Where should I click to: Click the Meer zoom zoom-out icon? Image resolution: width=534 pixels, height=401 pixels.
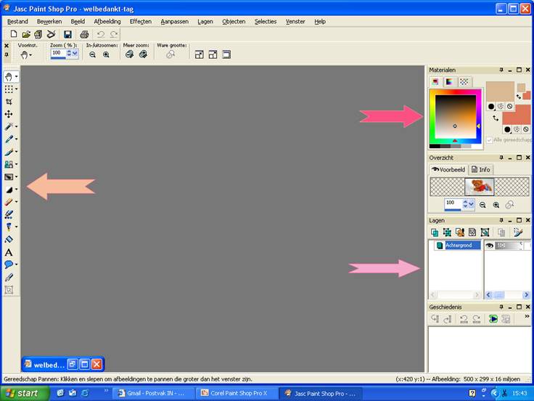[x=129, y=54]
